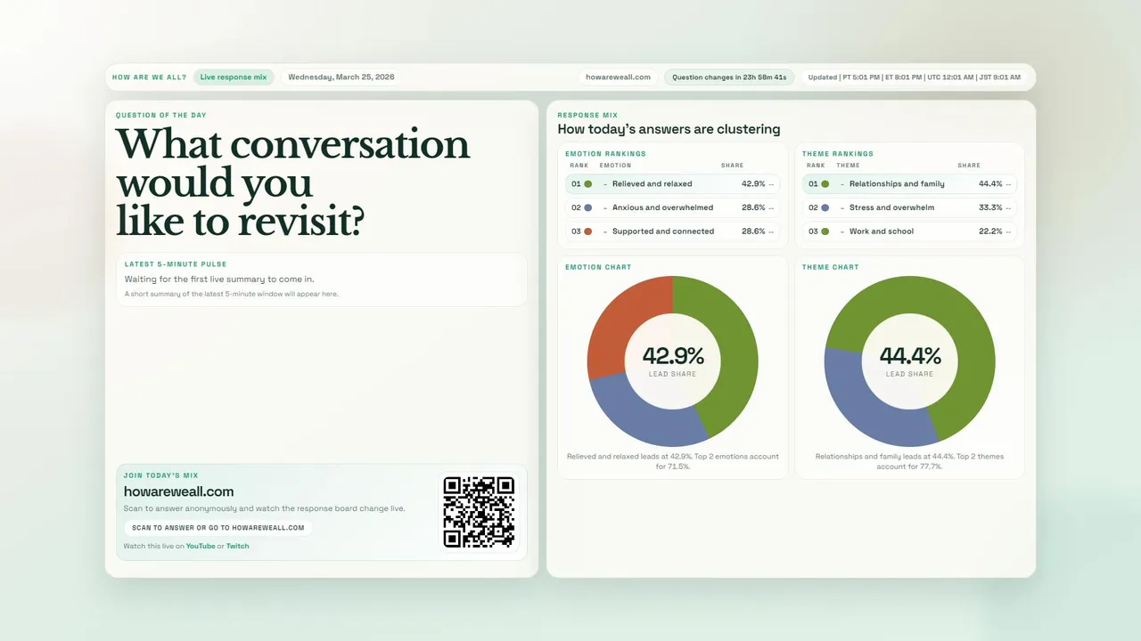Click the EMOTION RANKINGS header
The width and height of the screenshot is (1141, 641).
point(606,154)
